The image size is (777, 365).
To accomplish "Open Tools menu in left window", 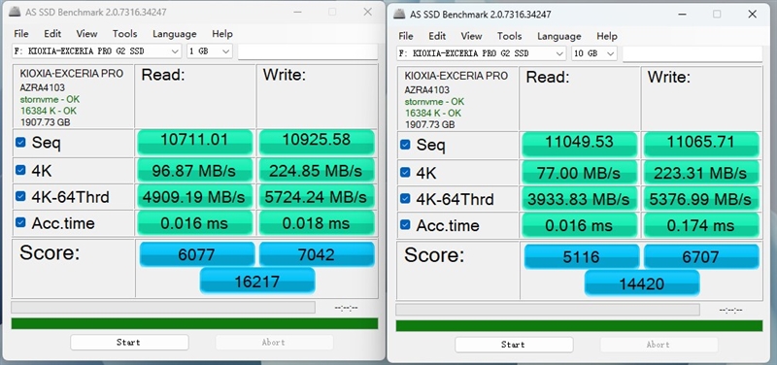I will pos(124,34).
